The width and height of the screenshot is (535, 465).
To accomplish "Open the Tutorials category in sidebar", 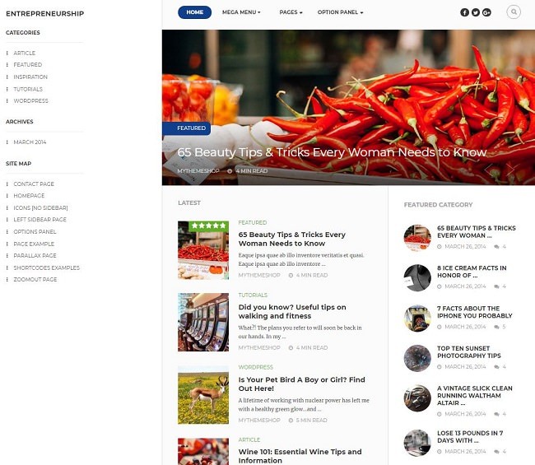I will click(x=28, y=89).
